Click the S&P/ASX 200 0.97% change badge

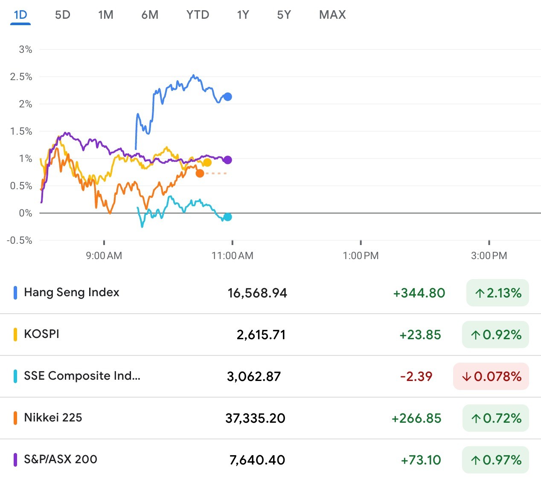495,460
